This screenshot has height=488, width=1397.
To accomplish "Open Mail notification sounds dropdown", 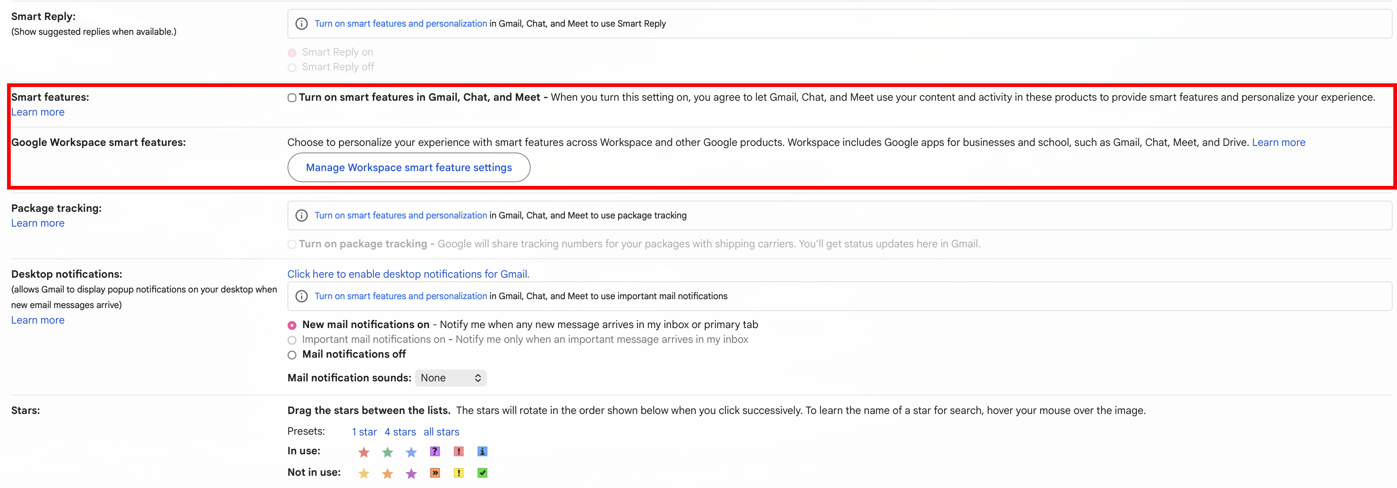I will 451,378.
